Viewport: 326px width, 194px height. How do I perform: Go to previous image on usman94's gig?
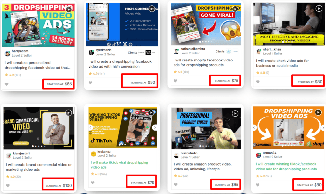[x=254, y=128]
